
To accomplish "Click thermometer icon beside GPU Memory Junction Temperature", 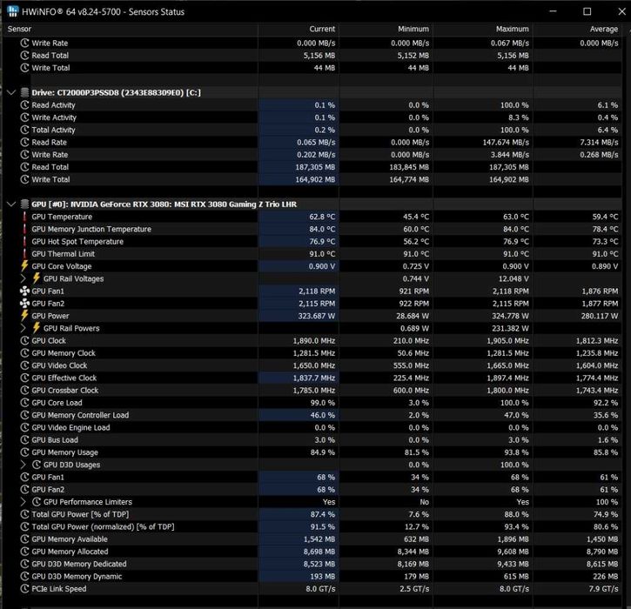I will point(24,229).
